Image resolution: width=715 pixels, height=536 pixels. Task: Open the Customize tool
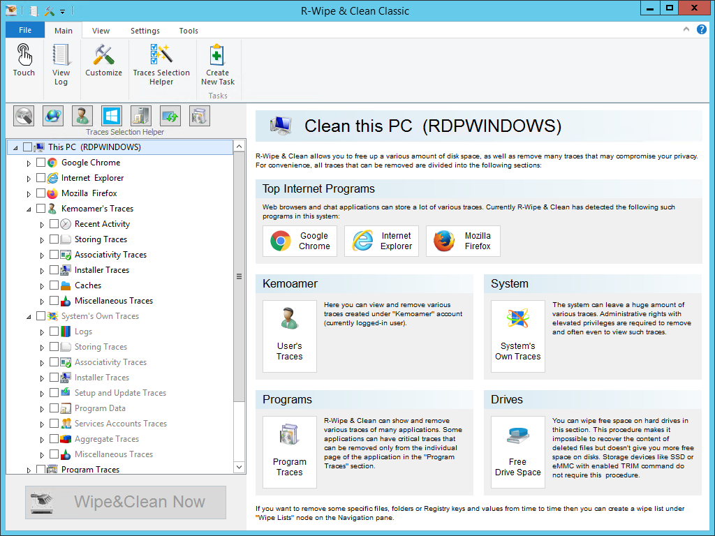click(103, 60)
